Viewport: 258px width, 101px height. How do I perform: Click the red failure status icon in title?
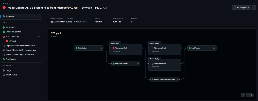click(4, 8)
